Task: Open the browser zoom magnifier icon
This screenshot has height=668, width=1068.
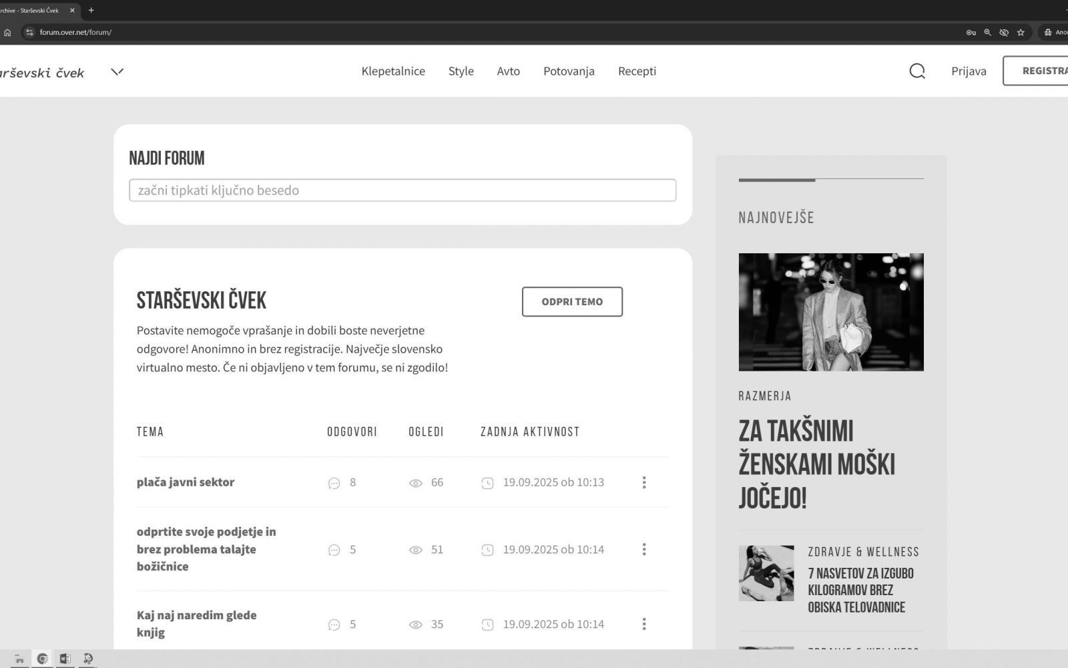Action: [988, 32]
